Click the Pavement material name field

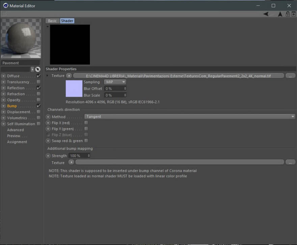click(x=21, y=63)
